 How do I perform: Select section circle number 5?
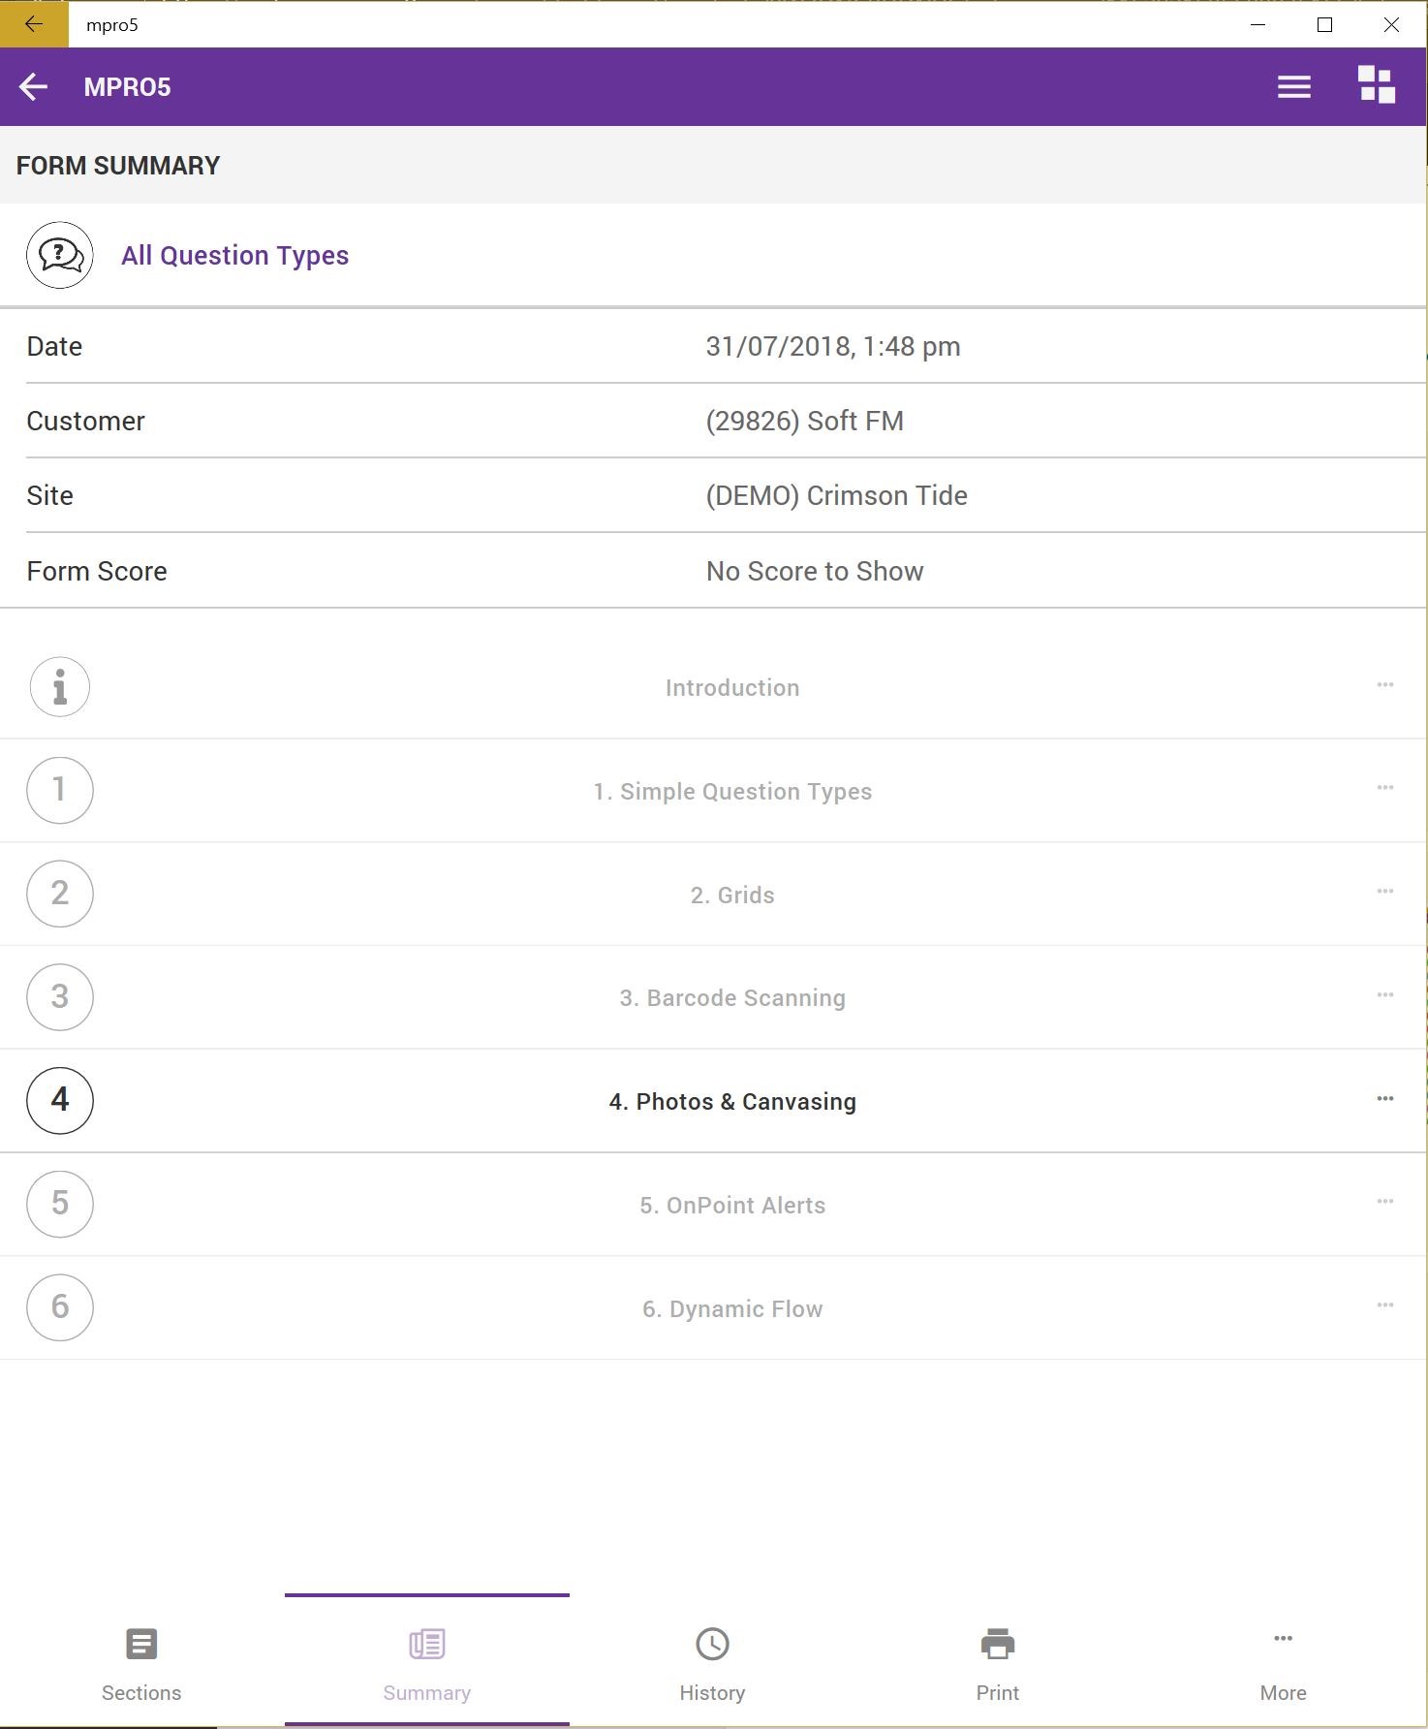pos(60,1204)
